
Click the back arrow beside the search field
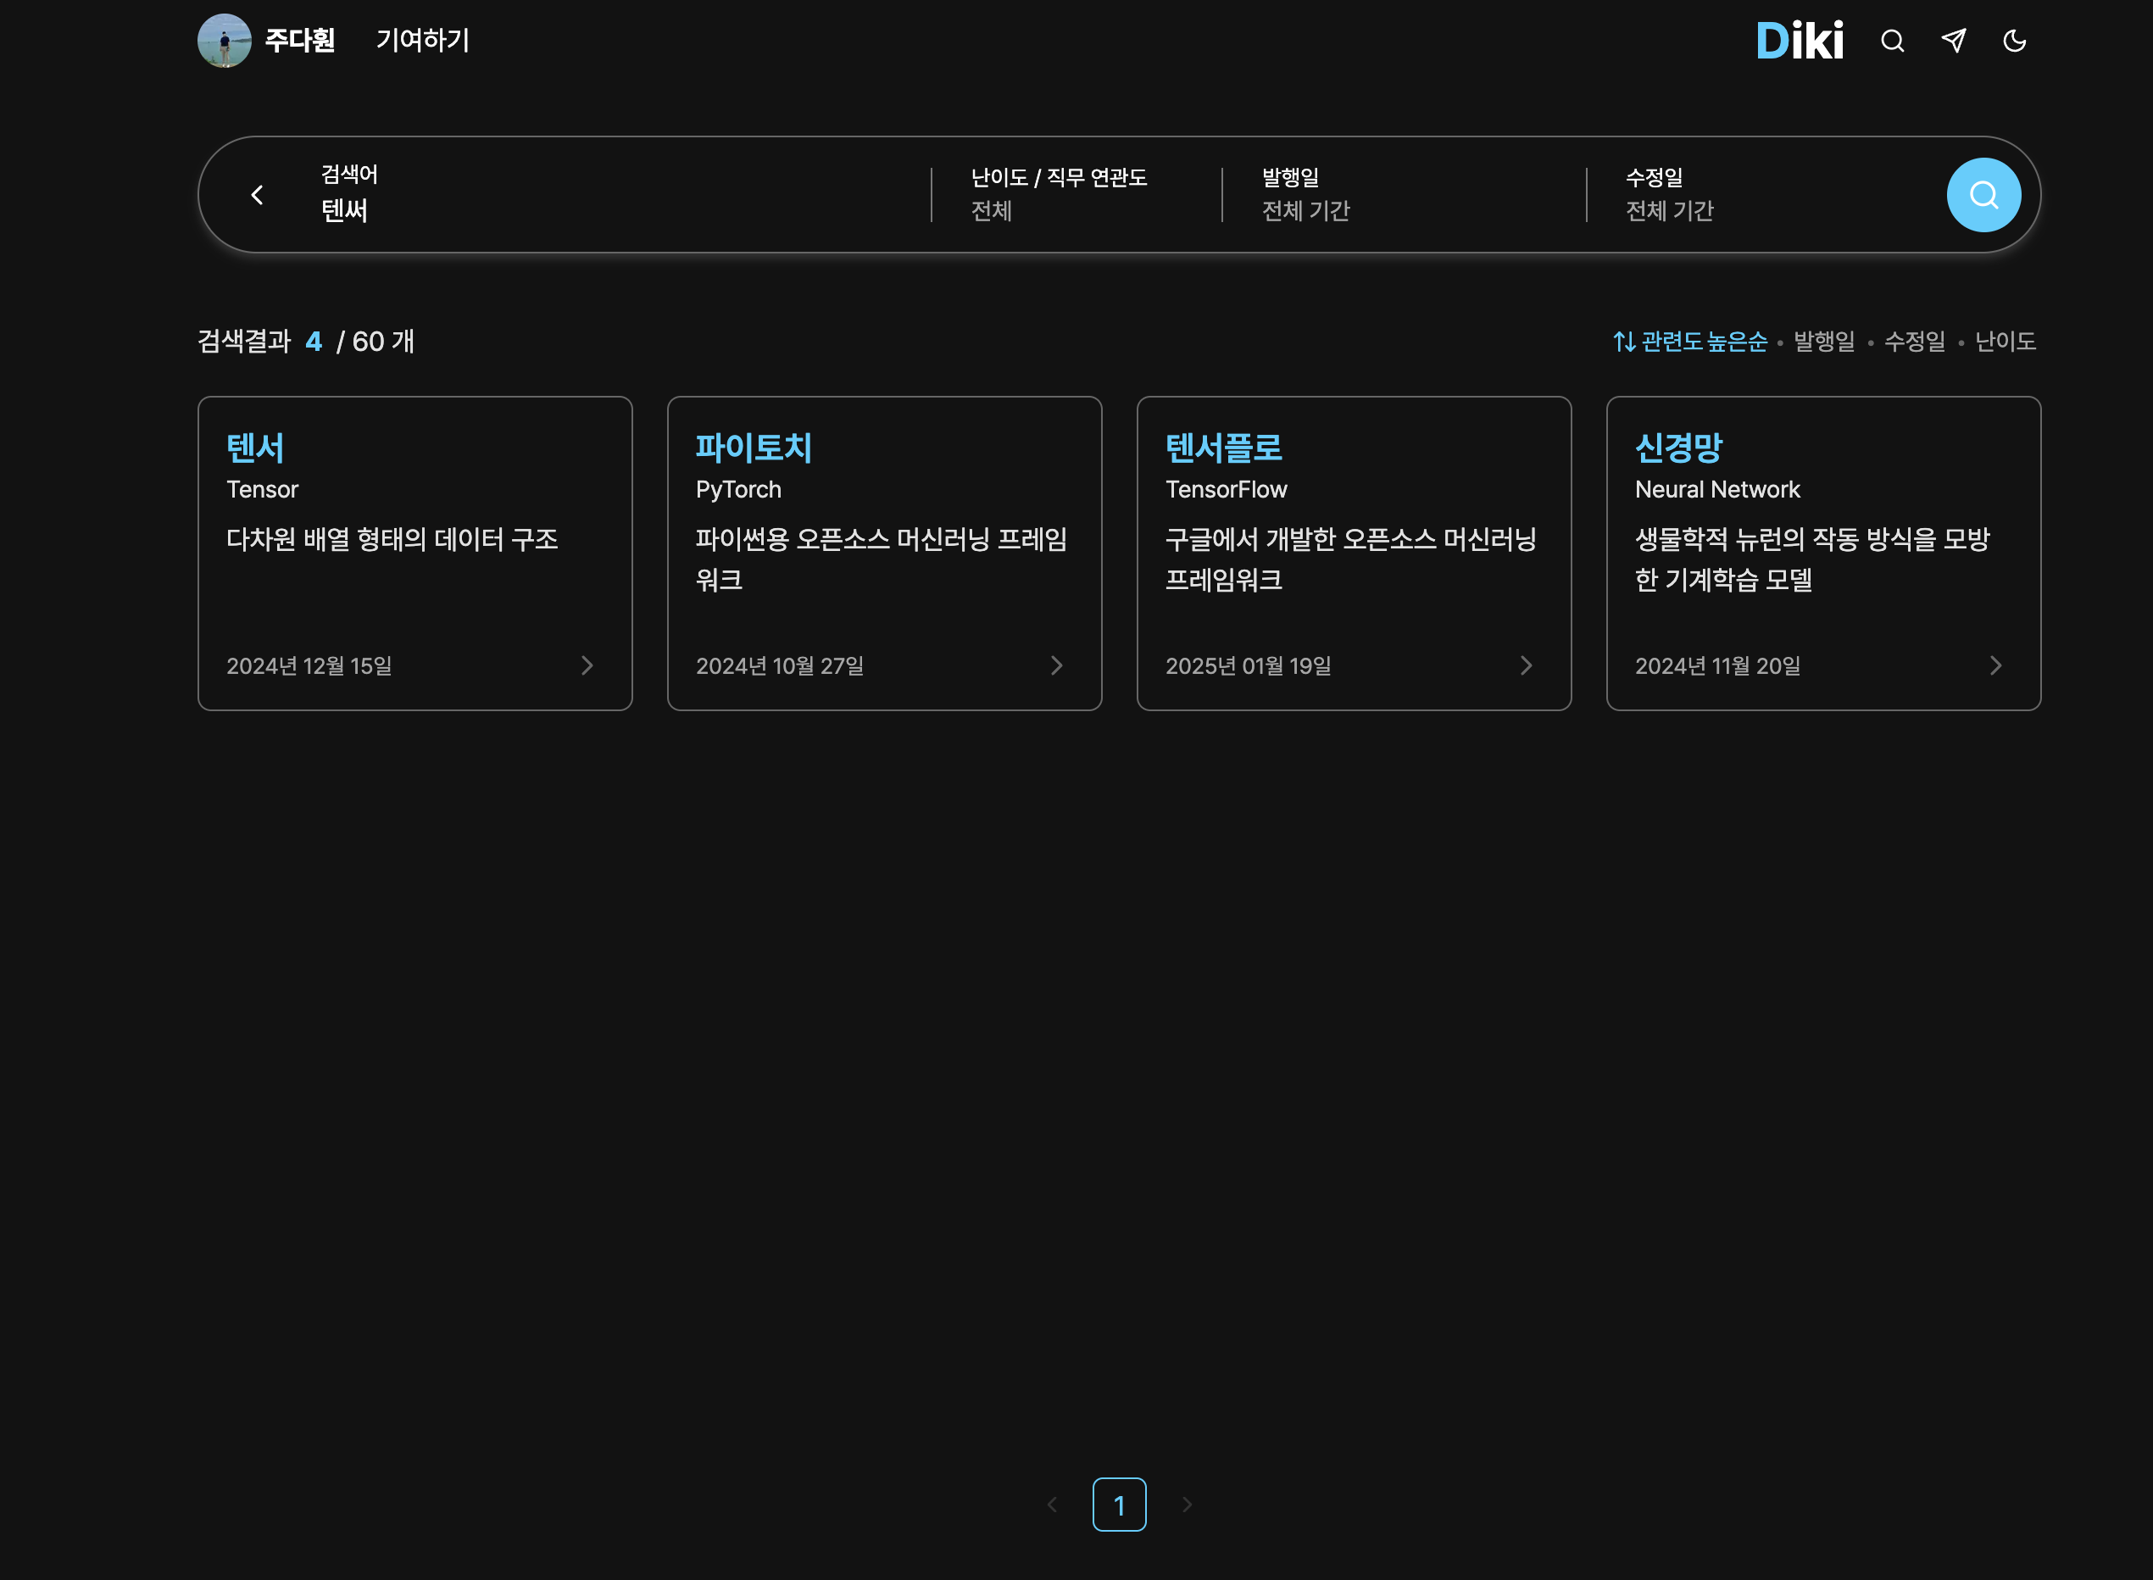(x=258, y=194)
